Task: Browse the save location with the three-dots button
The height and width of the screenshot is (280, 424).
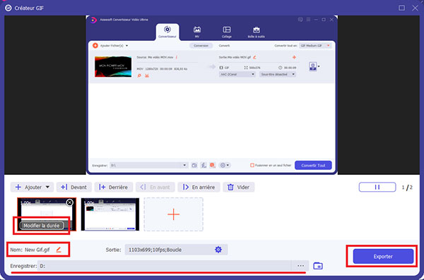Action: click(x=300, y=266)
